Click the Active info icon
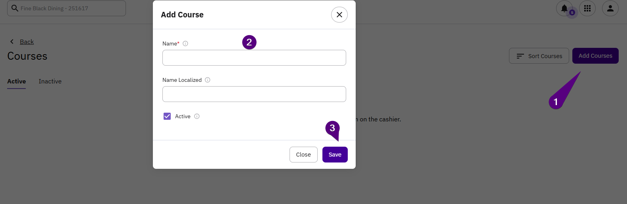The image size is (627, 204). (197, 116)
